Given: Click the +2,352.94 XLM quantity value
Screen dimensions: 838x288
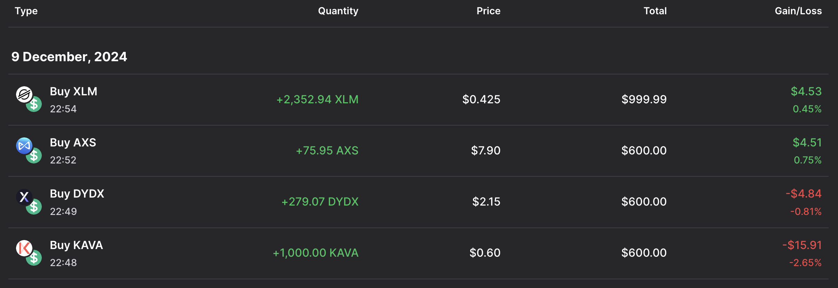Looking at the screenshot, I should pos(317,99).
